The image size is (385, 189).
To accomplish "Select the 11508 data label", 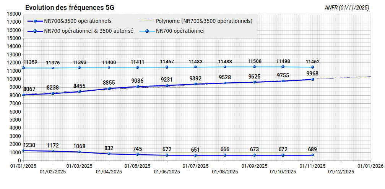I will point(255,61).
